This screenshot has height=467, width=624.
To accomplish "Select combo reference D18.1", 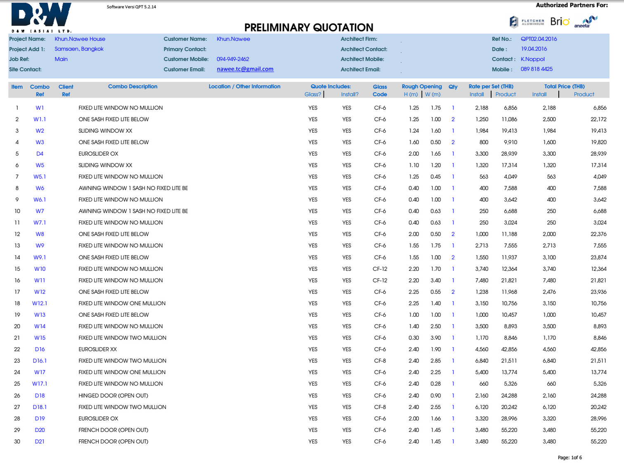I will pyautogui.click(x=40, y=407).
